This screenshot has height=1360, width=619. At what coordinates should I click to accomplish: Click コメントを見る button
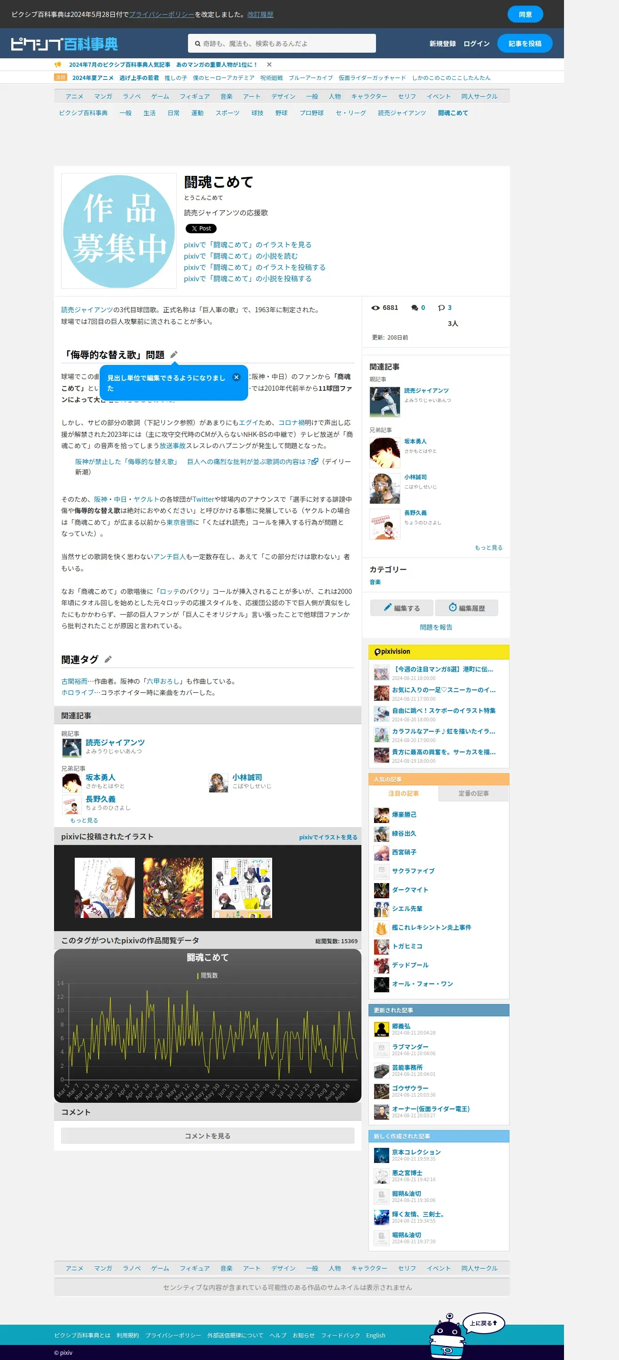click(207, 1136)
